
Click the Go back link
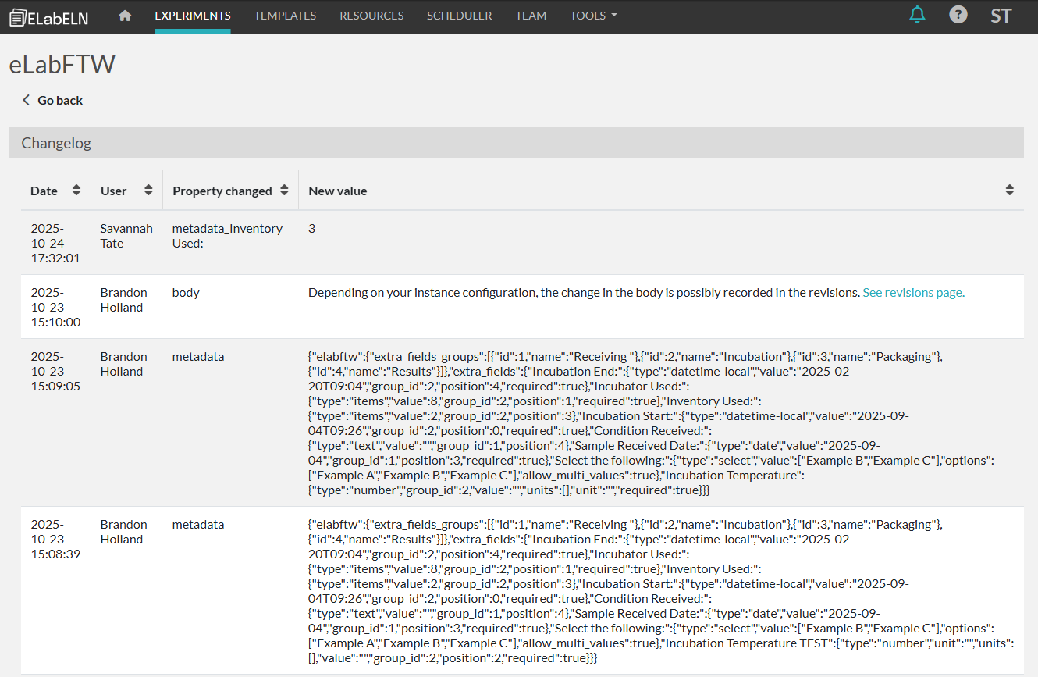52,100
